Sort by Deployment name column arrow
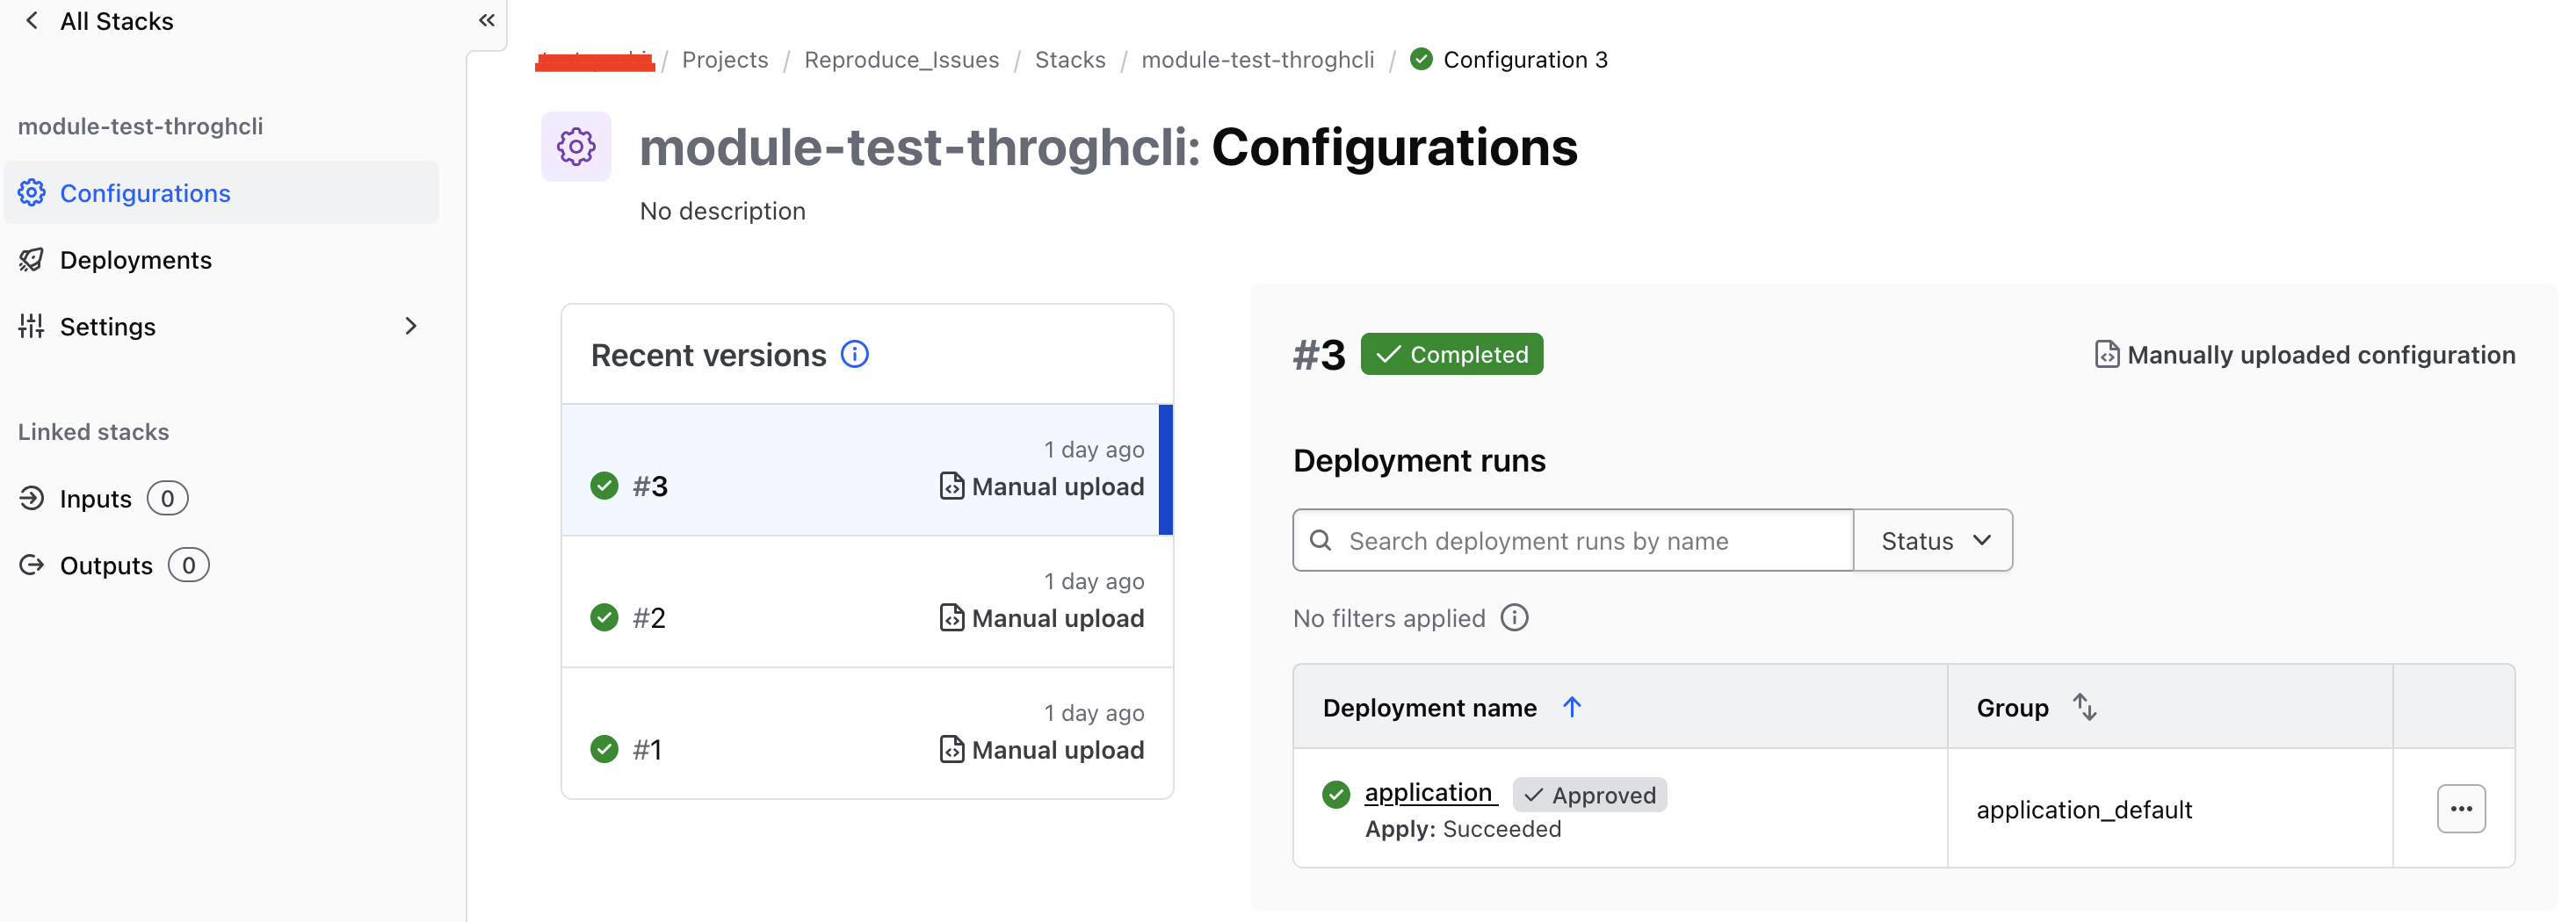The width and height of the screenshot is (2576, 922). (x=1571, y=707)
